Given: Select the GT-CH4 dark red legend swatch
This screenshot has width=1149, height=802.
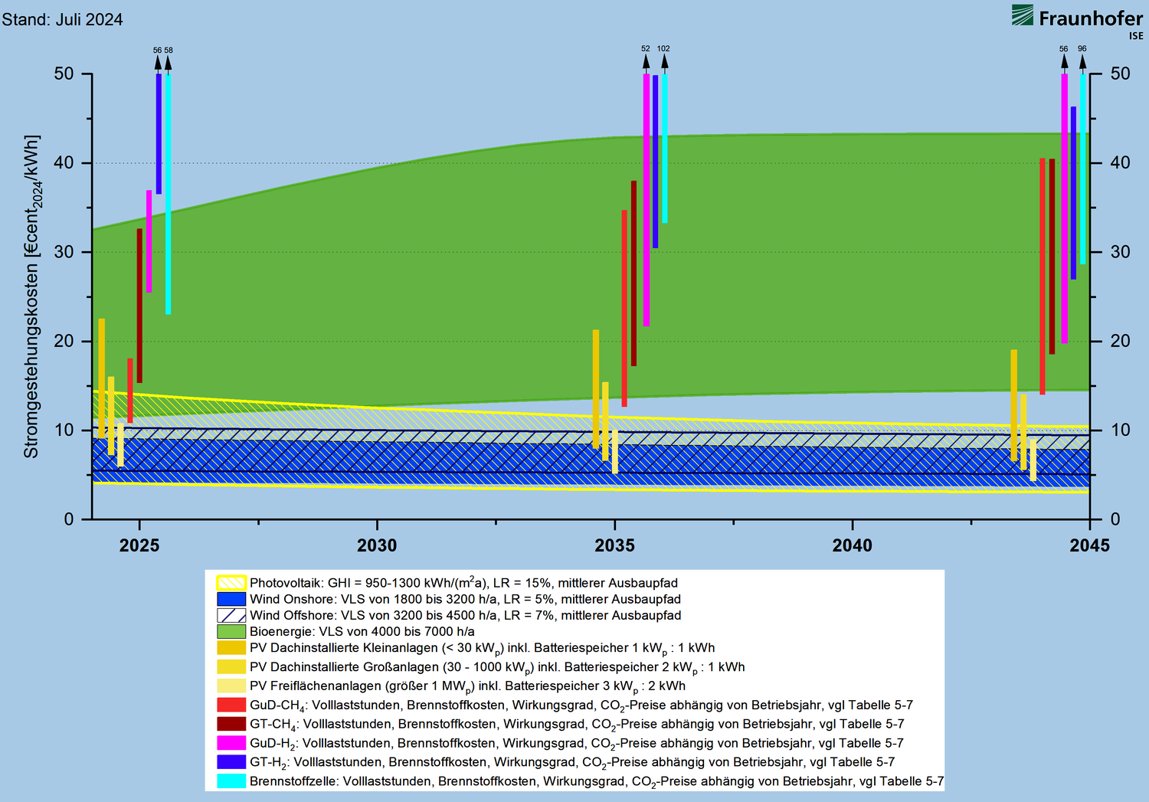Looking at the screenshot, I should coord(231,724).
